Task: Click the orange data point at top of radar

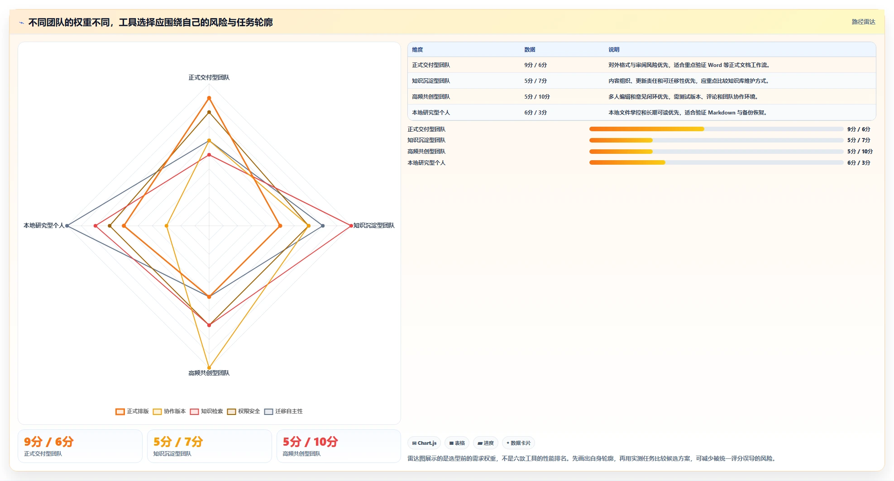Action: (209, 98)
